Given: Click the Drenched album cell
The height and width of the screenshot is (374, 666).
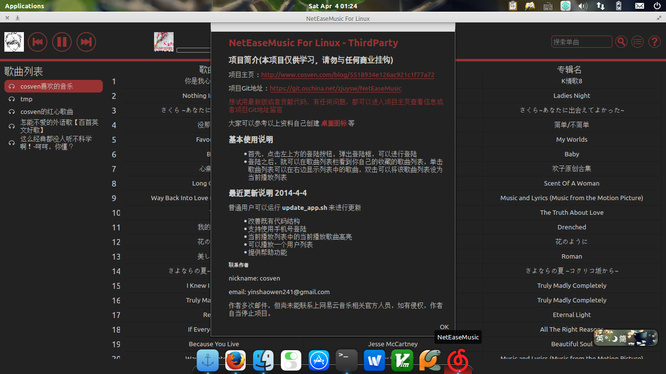Looking at the screenshot, I should point(571,227).
